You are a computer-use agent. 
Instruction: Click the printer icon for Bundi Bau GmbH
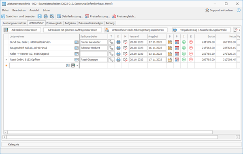click(118, 42)
